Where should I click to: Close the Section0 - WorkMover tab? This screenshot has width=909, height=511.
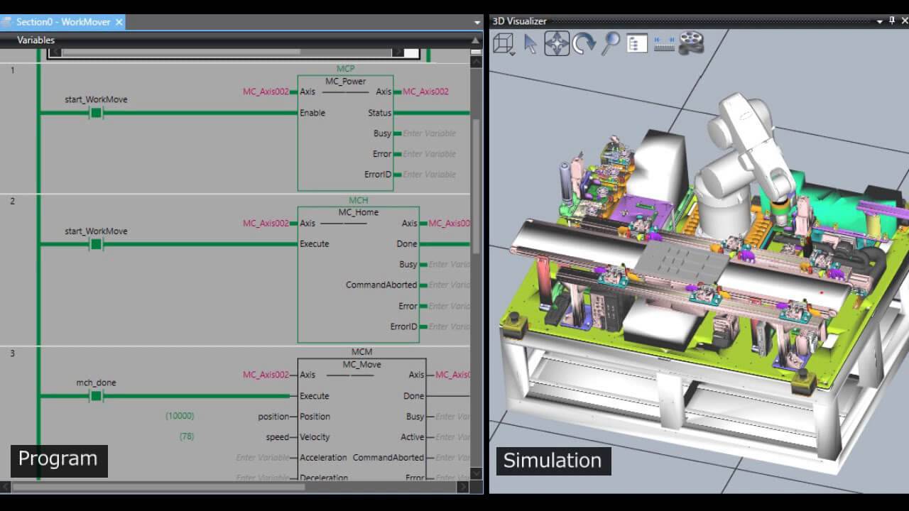(x=119, y=22)
